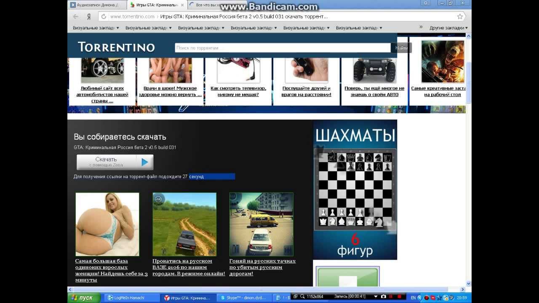Open 'Любимый сайт всех автомобилистов' link
Image resolution: width=539 pixels, height=303 pixels.
[x=102, y=95]
